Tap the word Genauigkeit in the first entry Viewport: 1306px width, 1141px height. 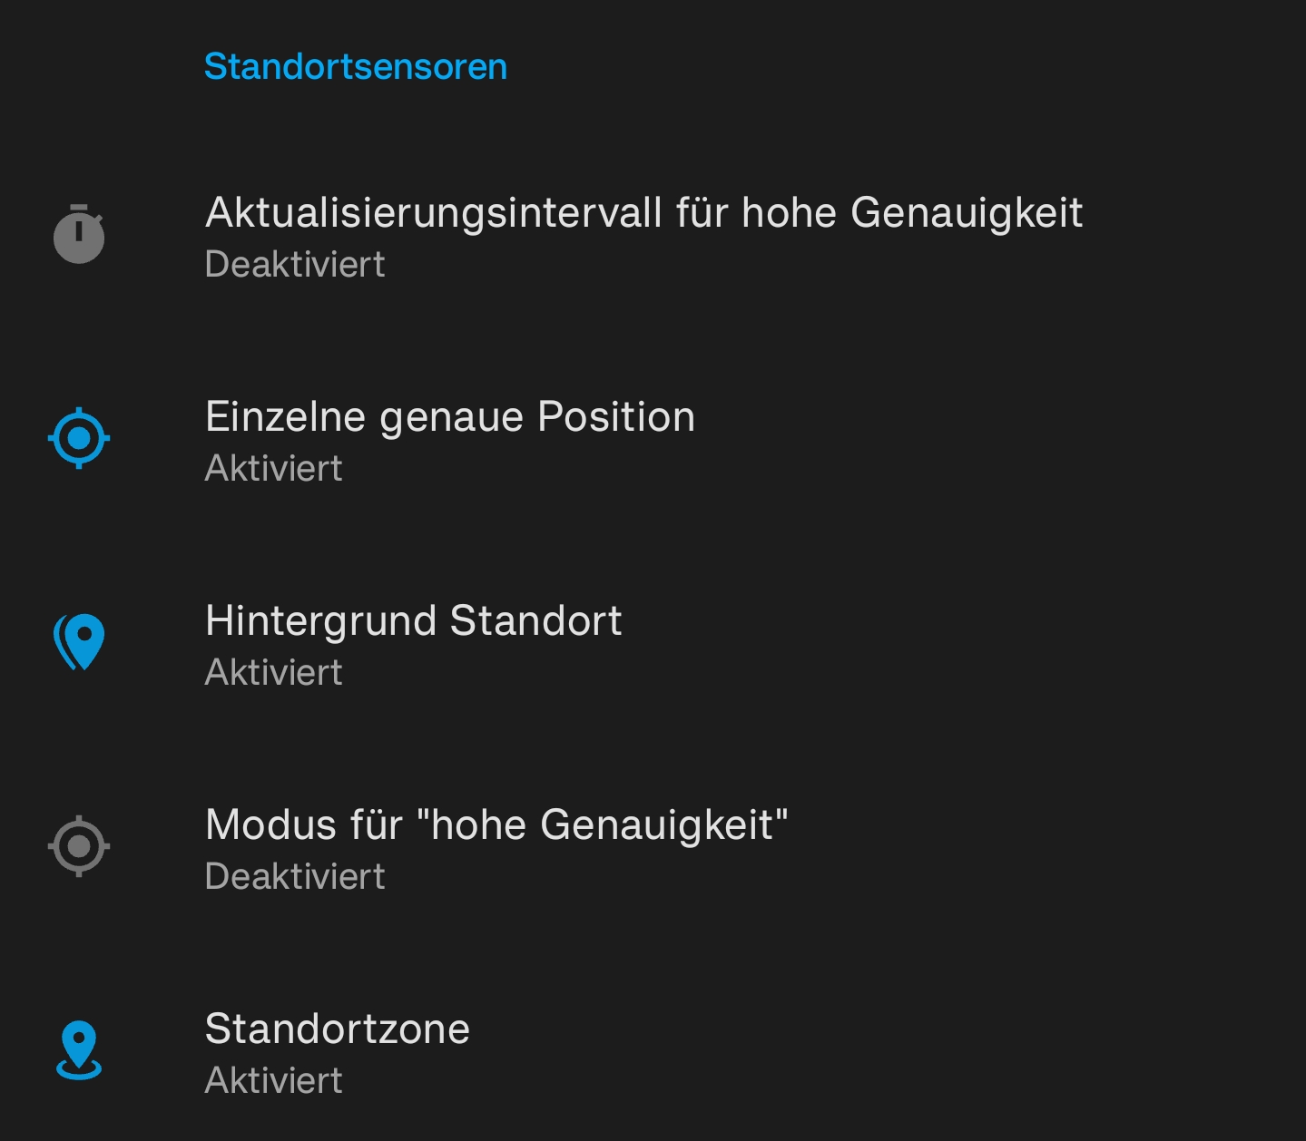967,214
